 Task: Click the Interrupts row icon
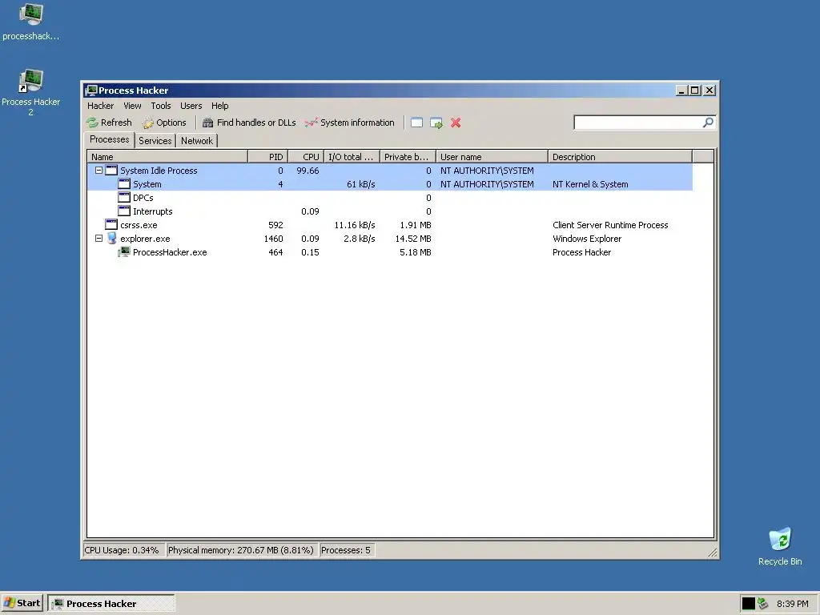[124, 211]
